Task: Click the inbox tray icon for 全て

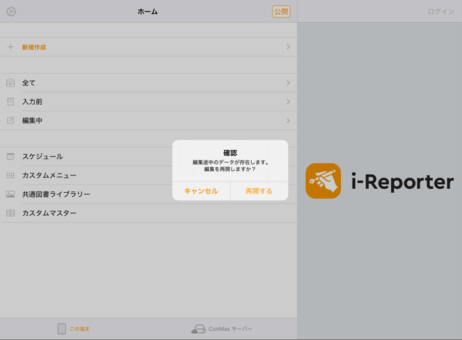Action: (10, 83)
